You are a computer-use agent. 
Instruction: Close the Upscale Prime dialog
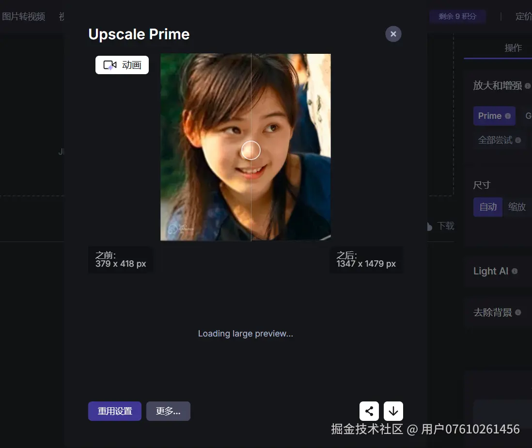coord(393,34)
